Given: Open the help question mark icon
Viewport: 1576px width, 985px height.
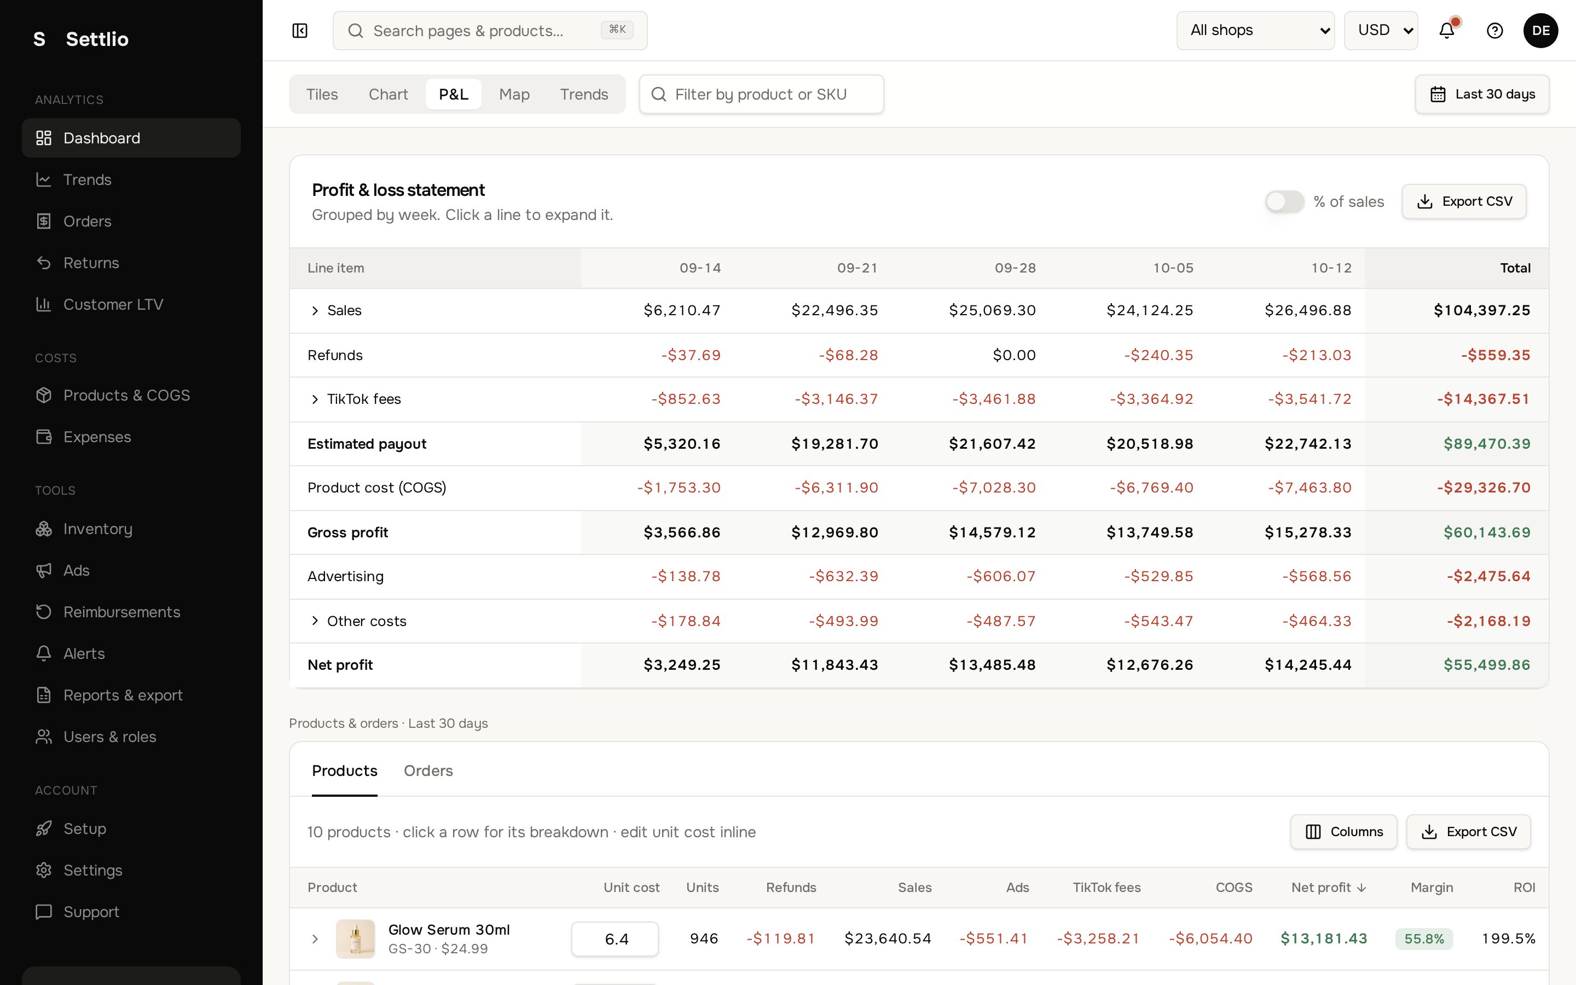Looking at the screenshot, I should tap(1494, 31).
